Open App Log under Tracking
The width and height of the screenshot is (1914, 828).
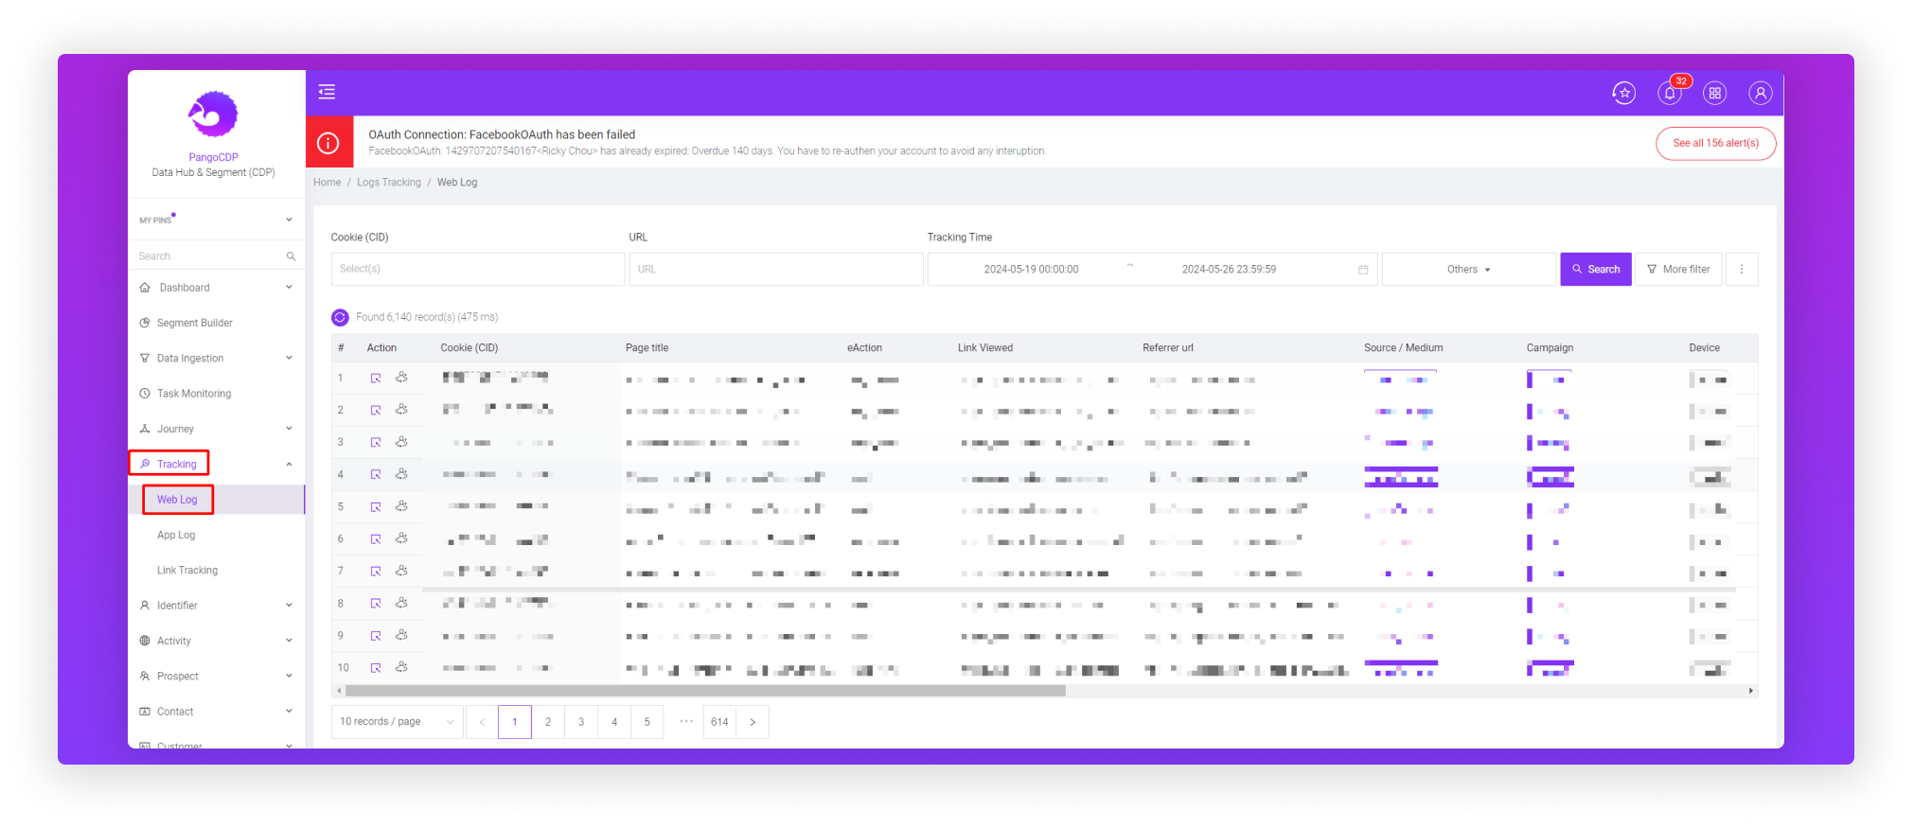tap(176, 536)
